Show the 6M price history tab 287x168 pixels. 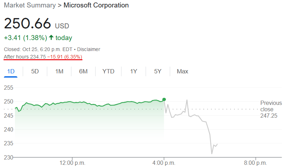(83, 71)
